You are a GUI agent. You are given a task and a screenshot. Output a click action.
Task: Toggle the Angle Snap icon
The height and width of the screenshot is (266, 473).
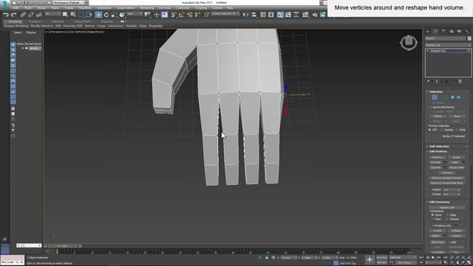182,15
